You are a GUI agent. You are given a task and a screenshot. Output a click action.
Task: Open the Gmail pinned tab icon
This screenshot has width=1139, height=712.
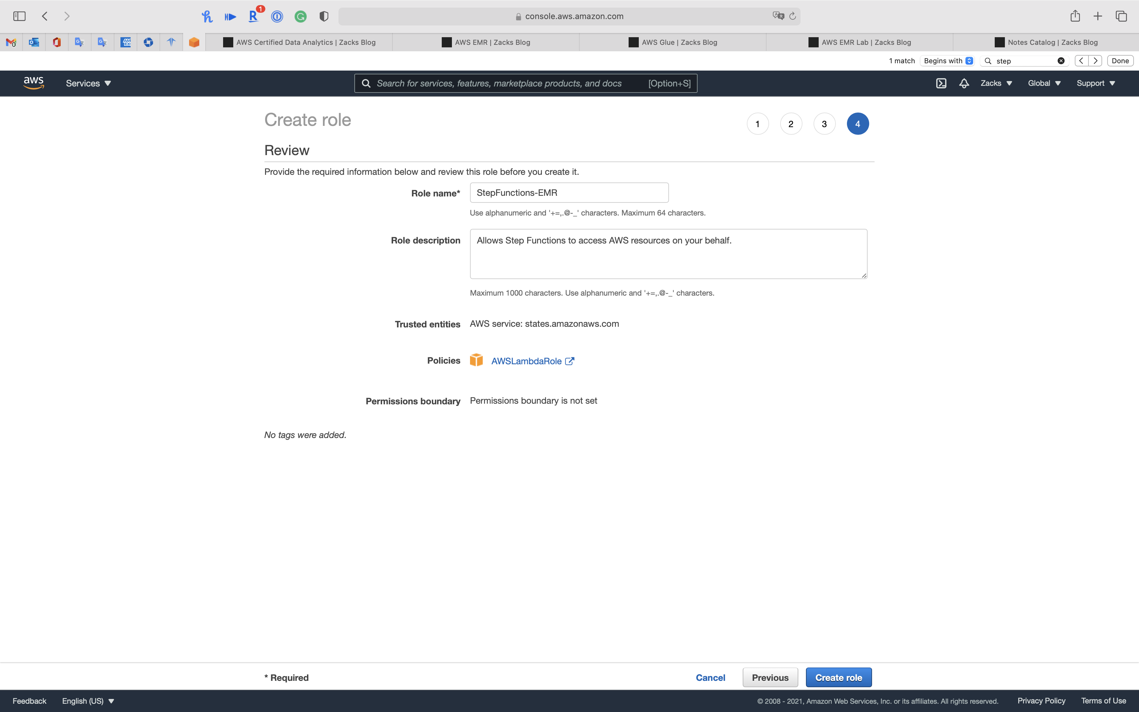11,42
